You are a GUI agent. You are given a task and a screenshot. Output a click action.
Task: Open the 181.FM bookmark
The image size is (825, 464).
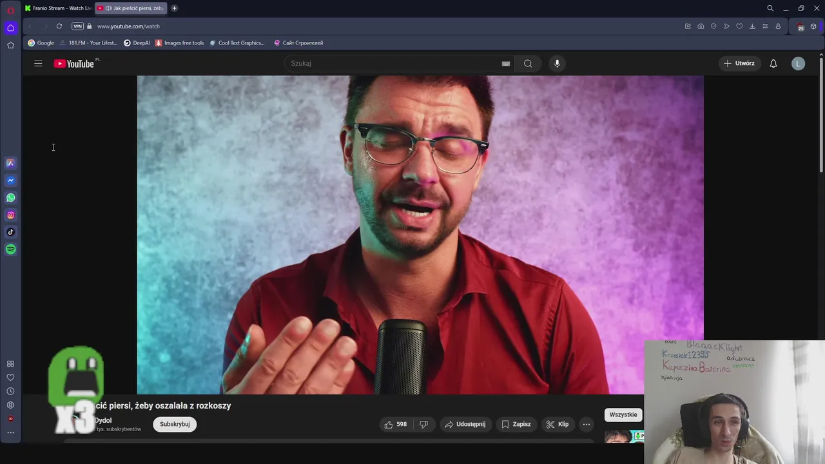point(88,43)
